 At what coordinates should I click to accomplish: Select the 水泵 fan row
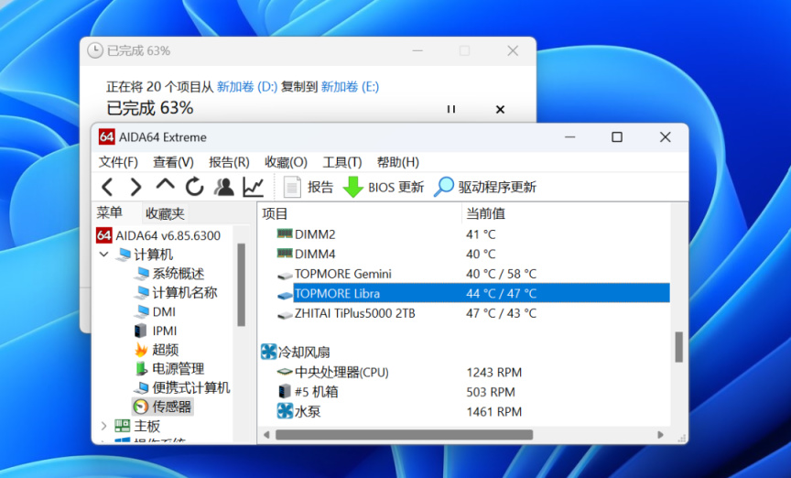click(464, 411)
